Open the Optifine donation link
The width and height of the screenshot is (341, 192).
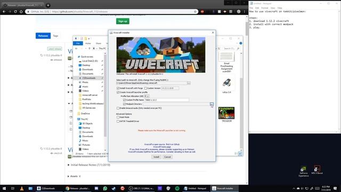pos(162,151)
